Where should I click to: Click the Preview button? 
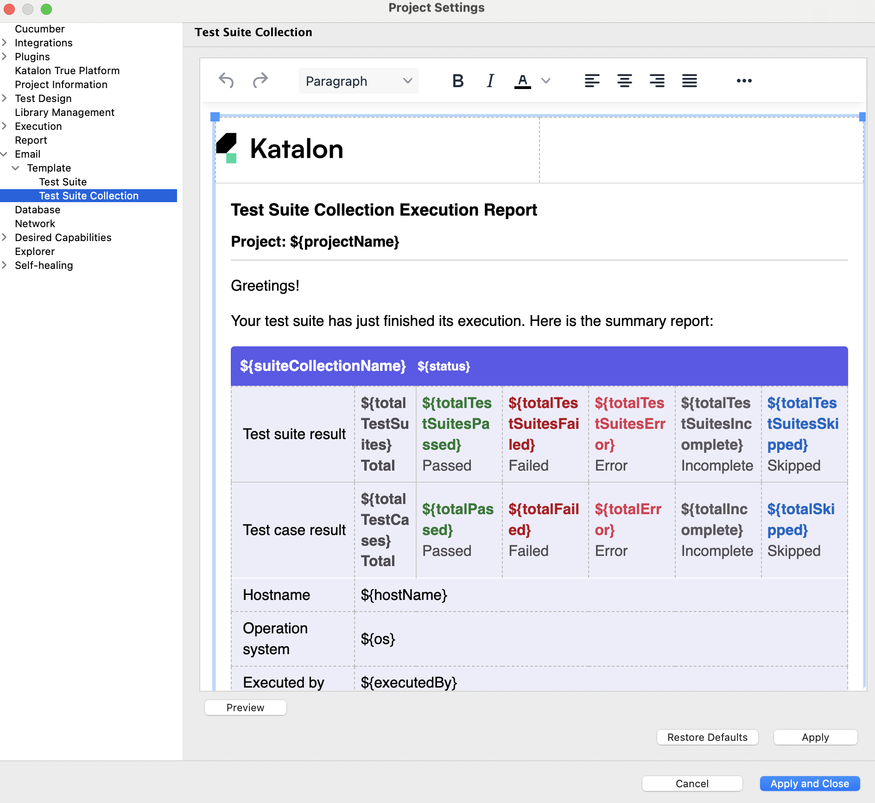(246, 707)
